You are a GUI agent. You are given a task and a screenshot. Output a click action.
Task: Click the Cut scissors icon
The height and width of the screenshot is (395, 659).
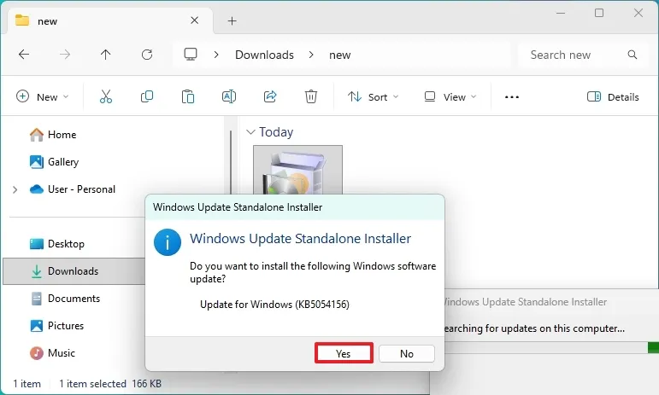tap(106, 97)
